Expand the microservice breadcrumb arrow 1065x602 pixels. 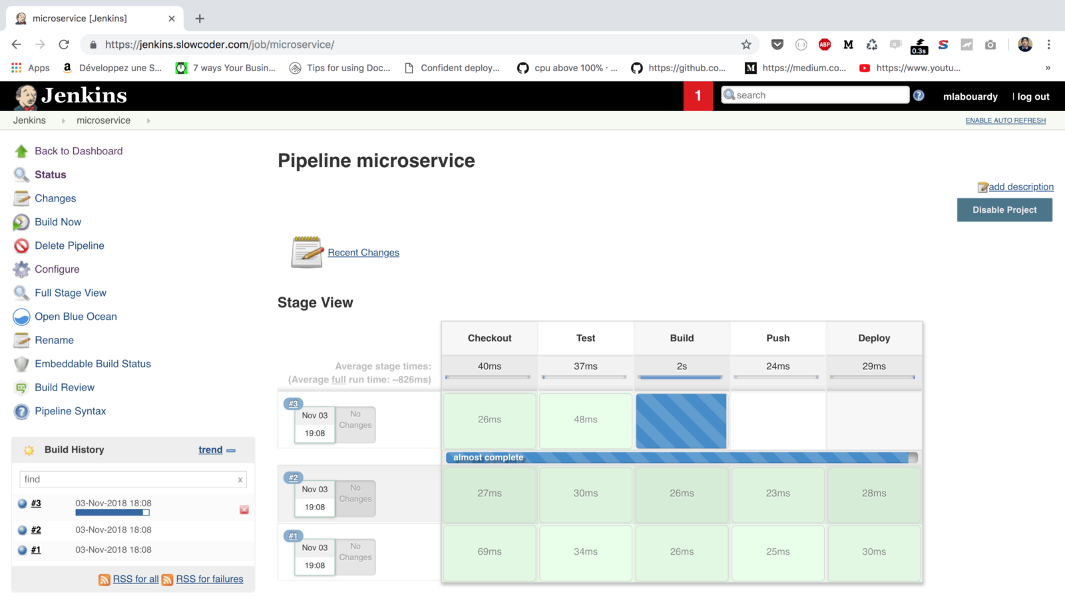tap(148, 121)
